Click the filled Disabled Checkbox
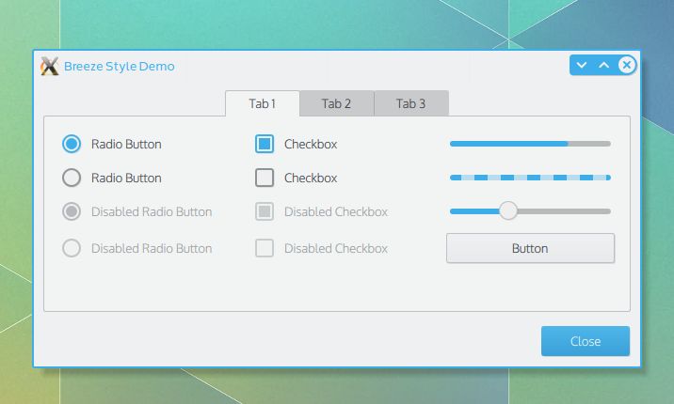Screen dimensions: 674x404 (x=265, y=211)
